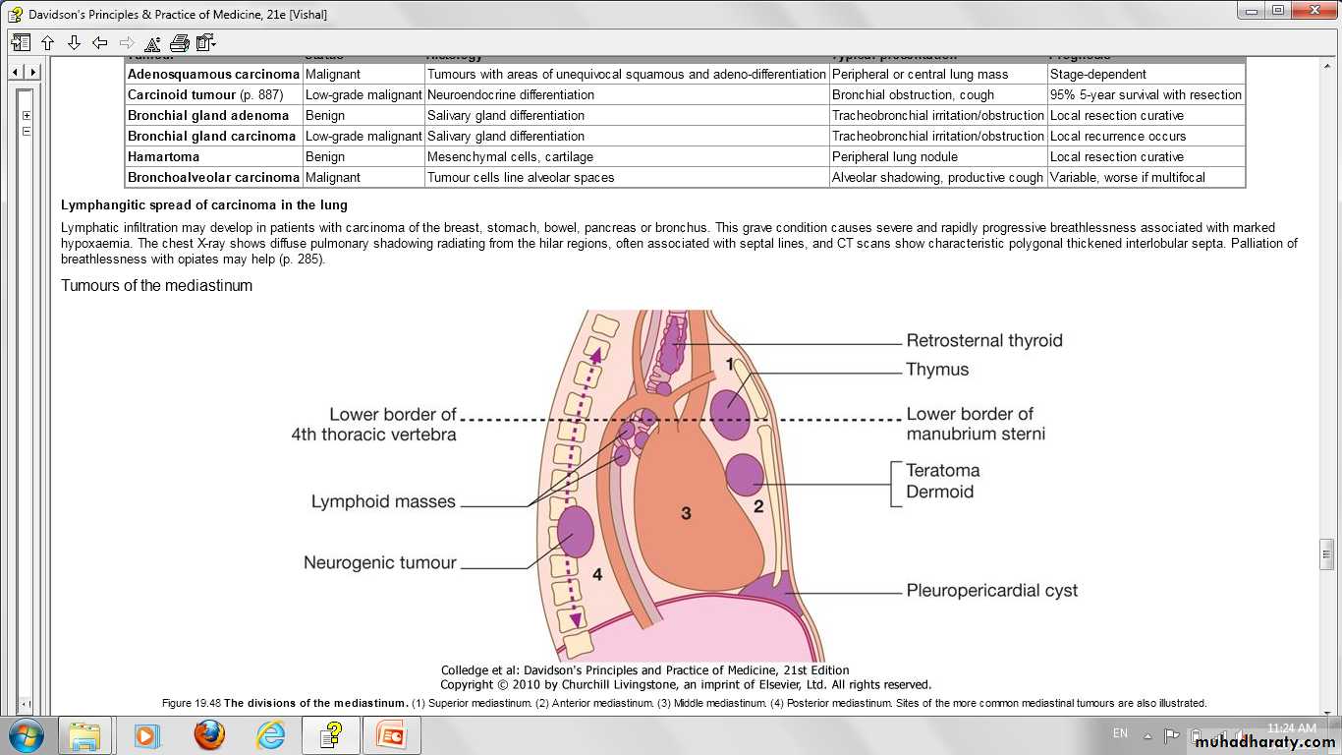Open Internet Explorer from the taskbar
This screenshot has width=1342, height=755.
click(270, 734)
